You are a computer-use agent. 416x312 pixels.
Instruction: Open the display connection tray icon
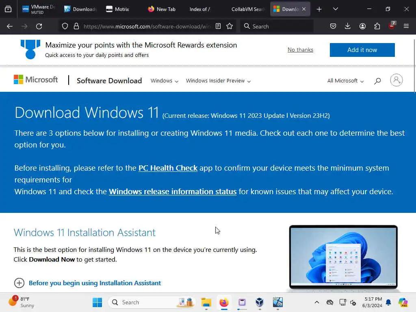342,302
